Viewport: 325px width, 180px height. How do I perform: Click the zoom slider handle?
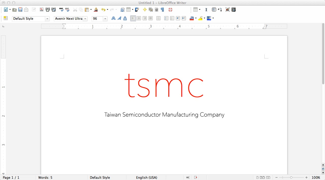(x=291, y=177)
